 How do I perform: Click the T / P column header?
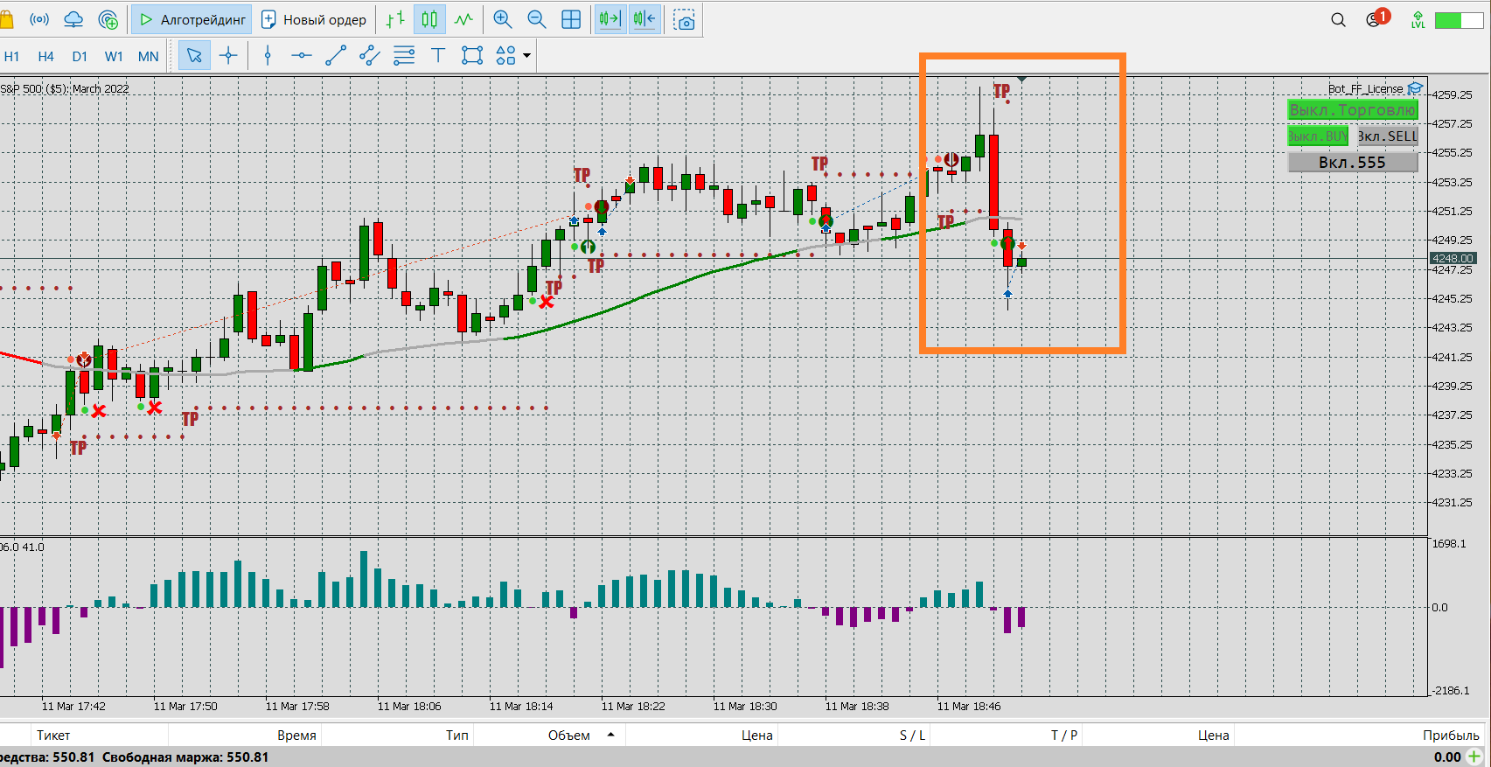(x=1064, y=736)
